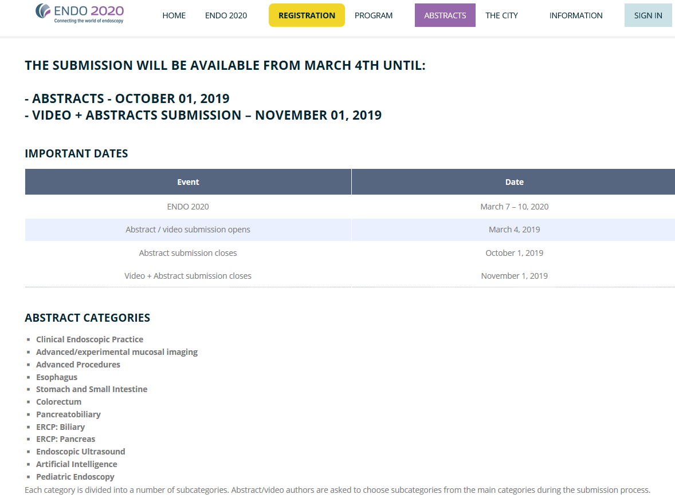
Task: Open the HOME menu item
Action: [x=174, y=15]
